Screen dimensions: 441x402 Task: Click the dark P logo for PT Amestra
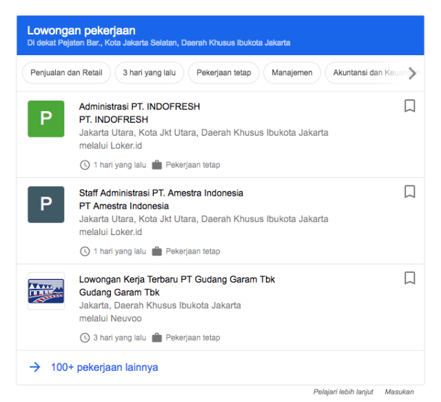pyautogui.click(x=46, y=204)
